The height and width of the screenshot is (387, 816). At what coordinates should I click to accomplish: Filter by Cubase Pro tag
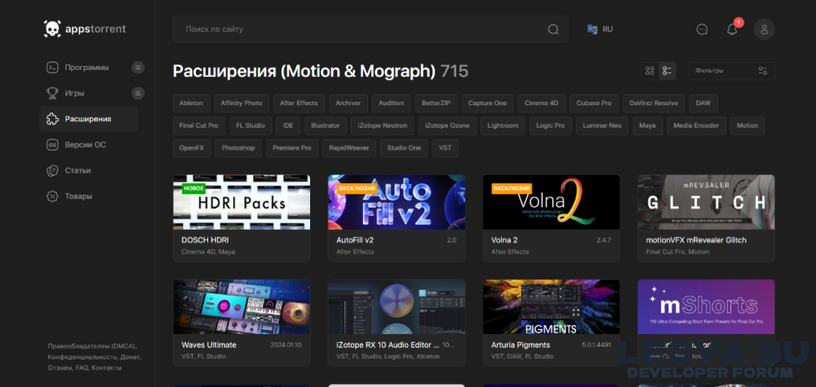click(x=594, y=103)
